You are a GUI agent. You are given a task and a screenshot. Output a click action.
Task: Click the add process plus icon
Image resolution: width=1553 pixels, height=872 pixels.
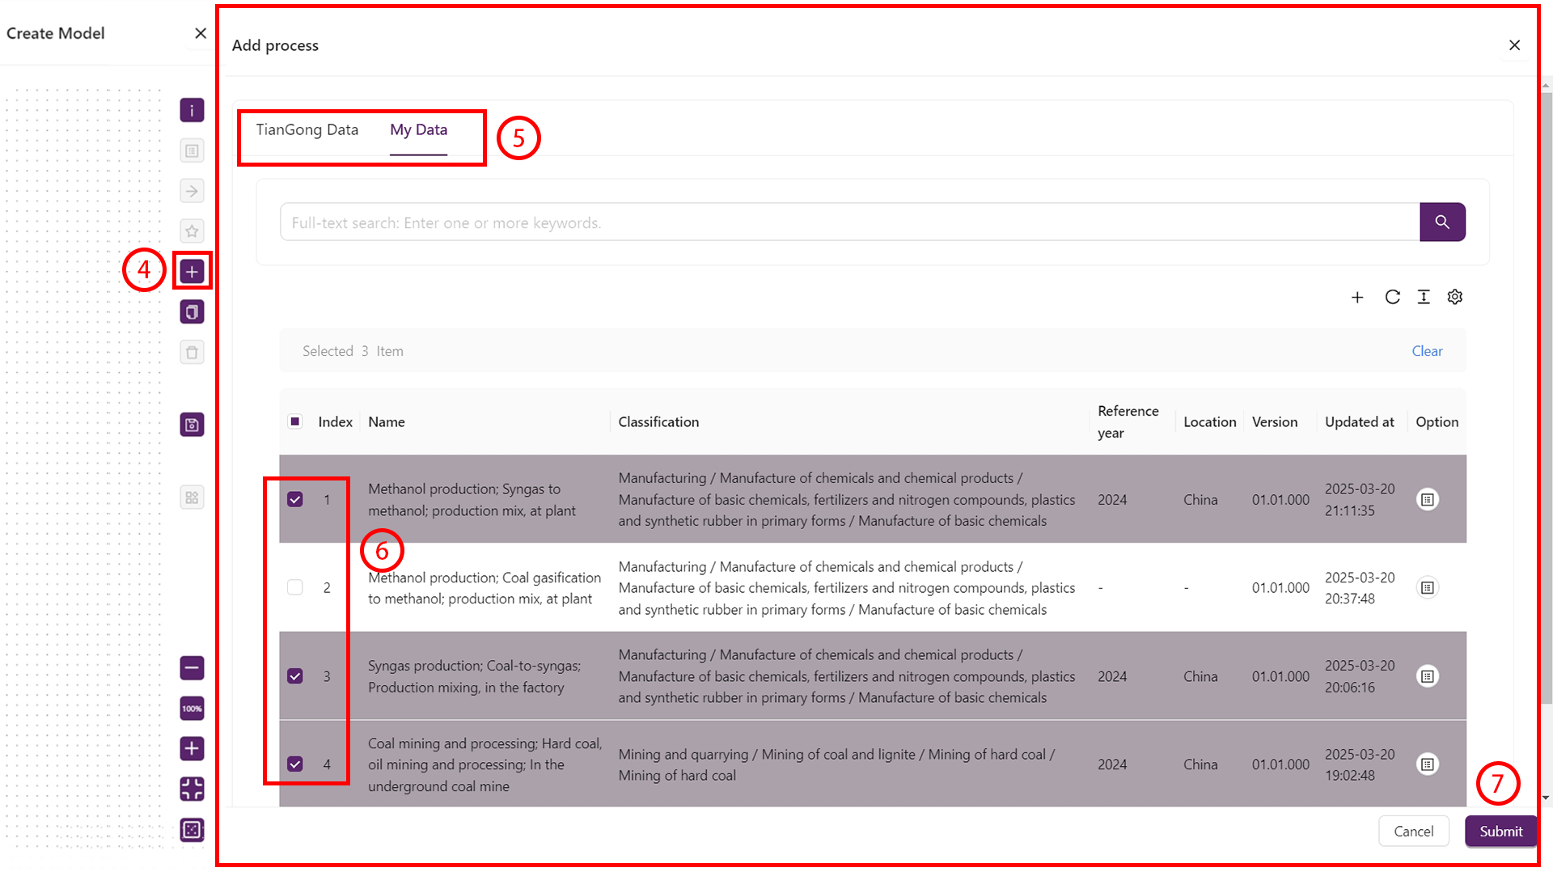pos(192,272)
